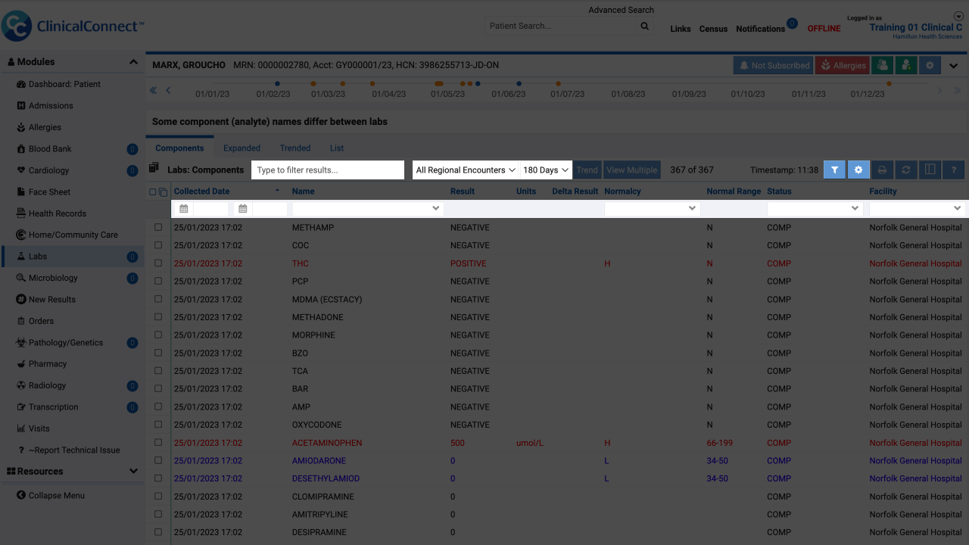Open the help question mark button
969x545 pixels.
[954, 170]
